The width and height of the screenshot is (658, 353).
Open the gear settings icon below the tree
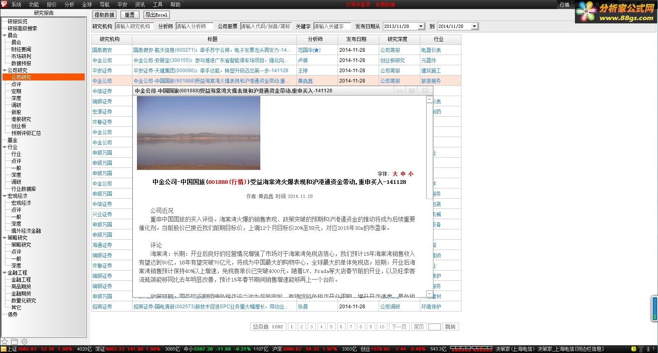click(x=24, y=342)
